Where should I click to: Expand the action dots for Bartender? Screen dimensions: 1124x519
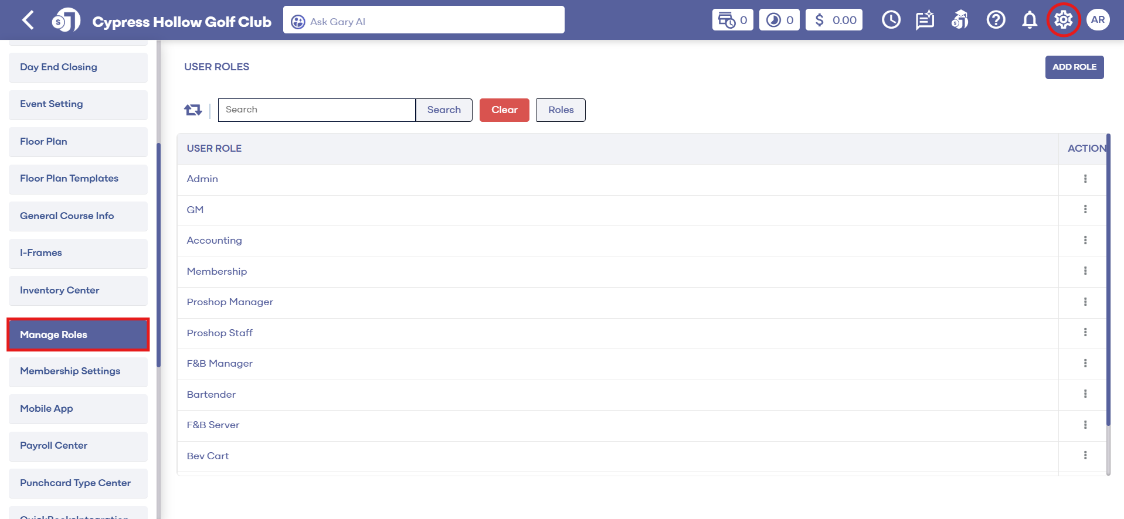click(x=1085, y=394)
